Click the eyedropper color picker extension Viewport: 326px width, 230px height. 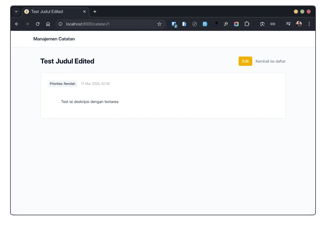[216, 24]
